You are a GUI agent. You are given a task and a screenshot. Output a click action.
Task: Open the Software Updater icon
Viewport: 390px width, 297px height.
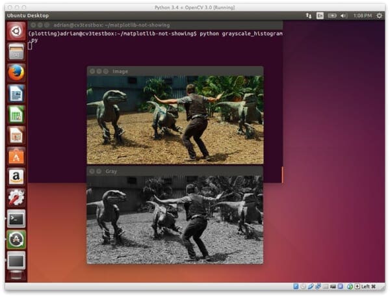(x=16, y=239)
